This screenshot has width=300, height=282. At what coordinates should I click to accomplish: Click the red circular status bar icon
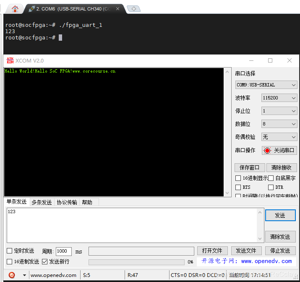click(x=12, y=275)
